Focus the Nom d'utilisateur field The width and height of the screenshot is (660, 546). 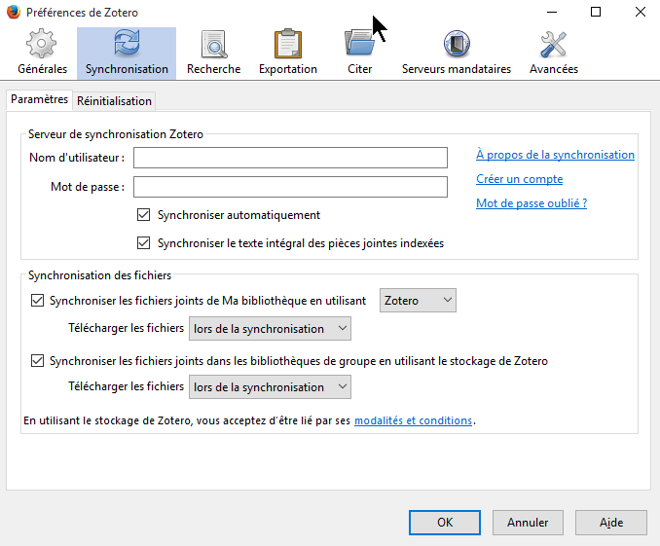tap(290, 158)
